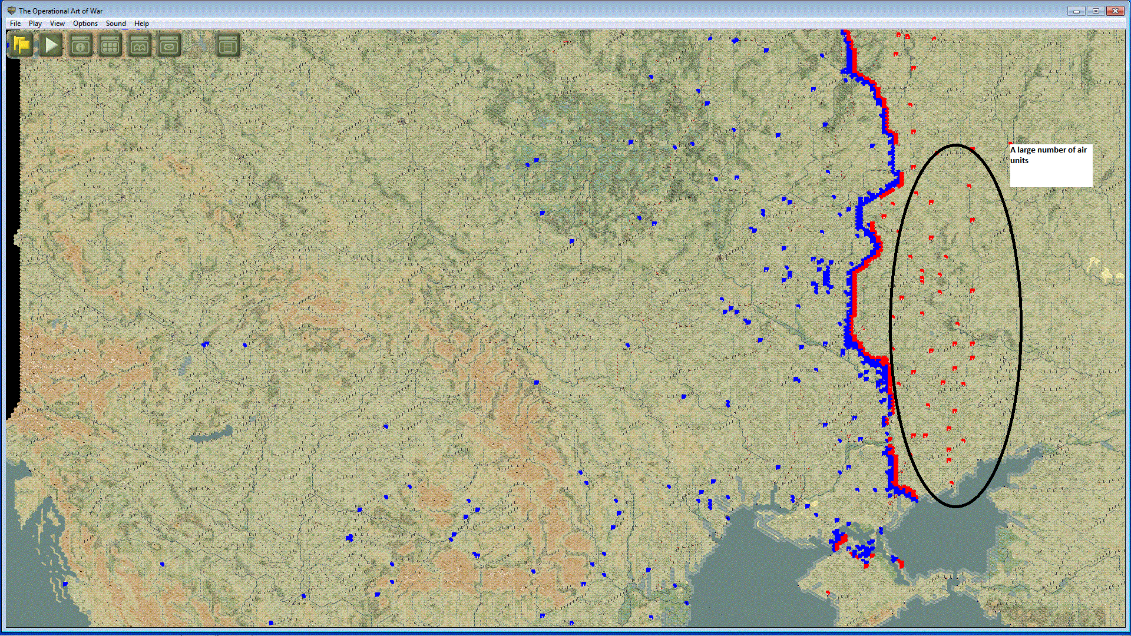Open the information window toolbar icon
The image size is (1131, 636).
pyautogui.click(x=81, y=45)
